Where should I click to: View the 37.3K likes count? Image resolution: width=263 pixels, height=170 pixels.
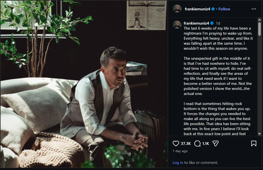pyautogui.click(x=186, y=143)
